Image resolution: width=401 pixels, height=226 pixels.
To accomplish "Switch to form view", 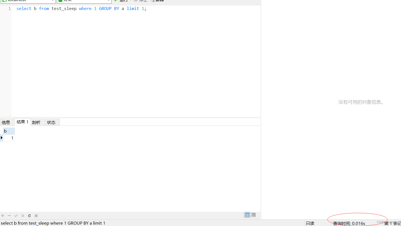I will (254, 215).
